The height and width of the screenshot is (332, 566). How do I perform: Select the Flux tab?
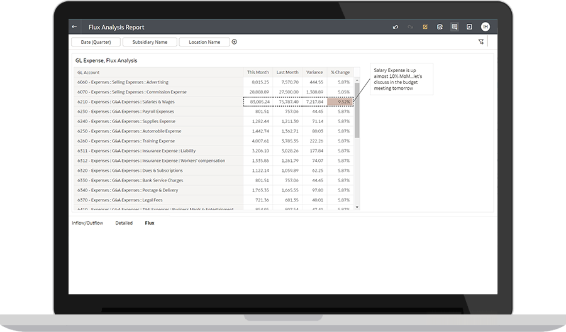[150, 223]
